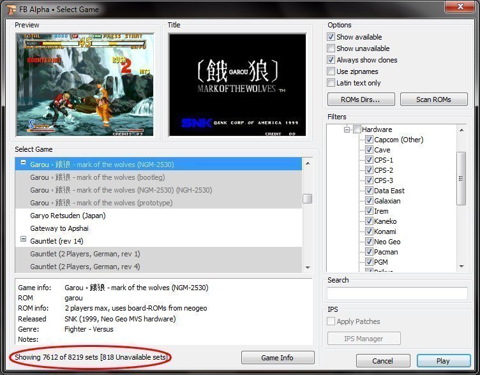The width and height of the screenshot is (480, 375).
Task: Select Gauntlet (2 Players, German, rev 1)
Action: (x=158, y=254)
